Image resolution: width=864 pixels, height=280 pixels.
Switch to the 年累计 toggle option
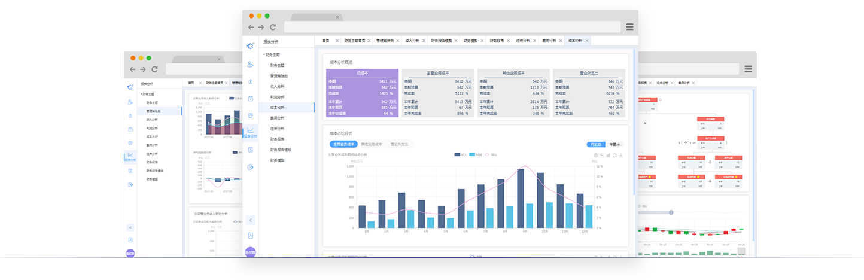[615, 144]
